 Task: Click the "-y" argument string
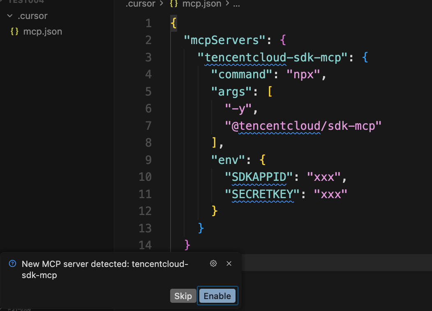pos(238,109)
